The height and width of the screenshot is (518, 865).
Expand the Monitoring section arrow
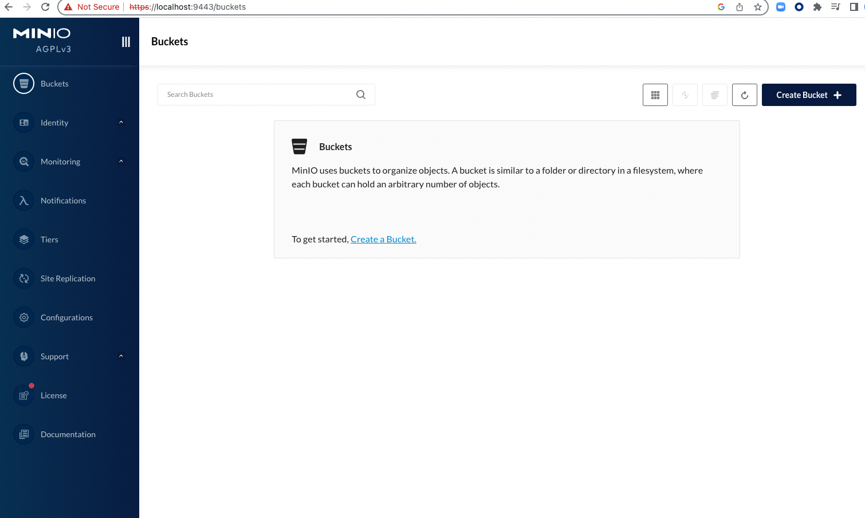pos(121,161)
